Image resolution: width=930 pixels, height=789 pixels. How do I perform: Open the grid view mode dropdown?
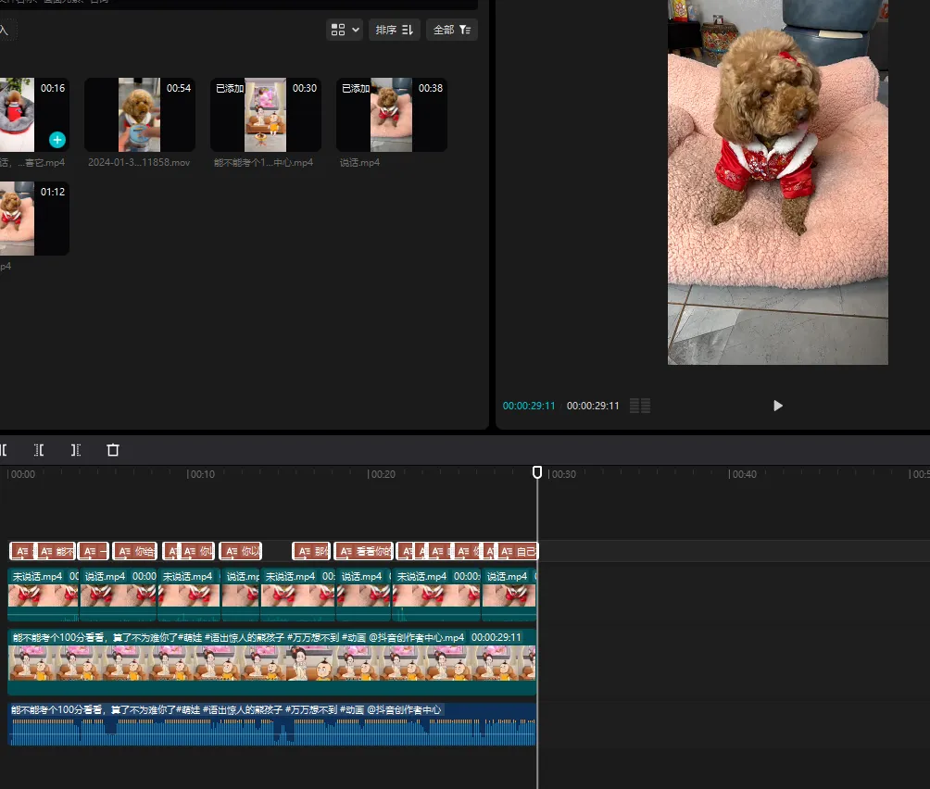(345, 30)
